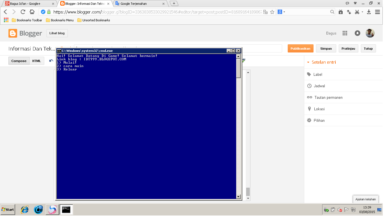
Task: Click Jadwal clock icon
Action: 309,86
